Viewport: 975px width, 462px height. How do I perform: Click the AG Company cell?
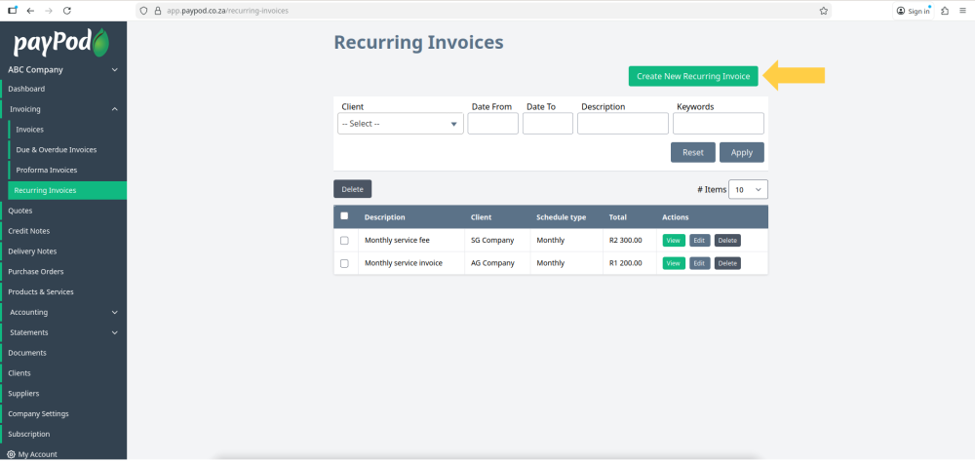point(493,263)
